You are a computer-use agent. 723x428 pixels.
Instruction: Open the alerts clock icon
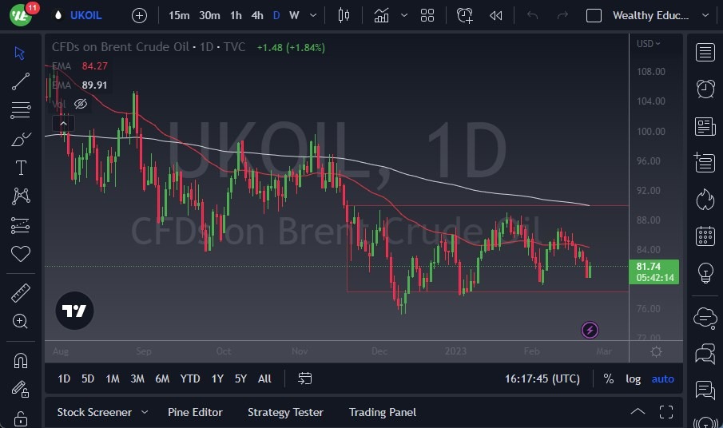(x=705, y=89)
